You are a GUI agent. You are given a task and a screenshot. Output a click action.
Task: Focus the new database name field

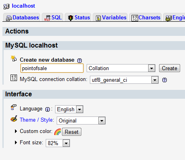(x=52, y=68)
